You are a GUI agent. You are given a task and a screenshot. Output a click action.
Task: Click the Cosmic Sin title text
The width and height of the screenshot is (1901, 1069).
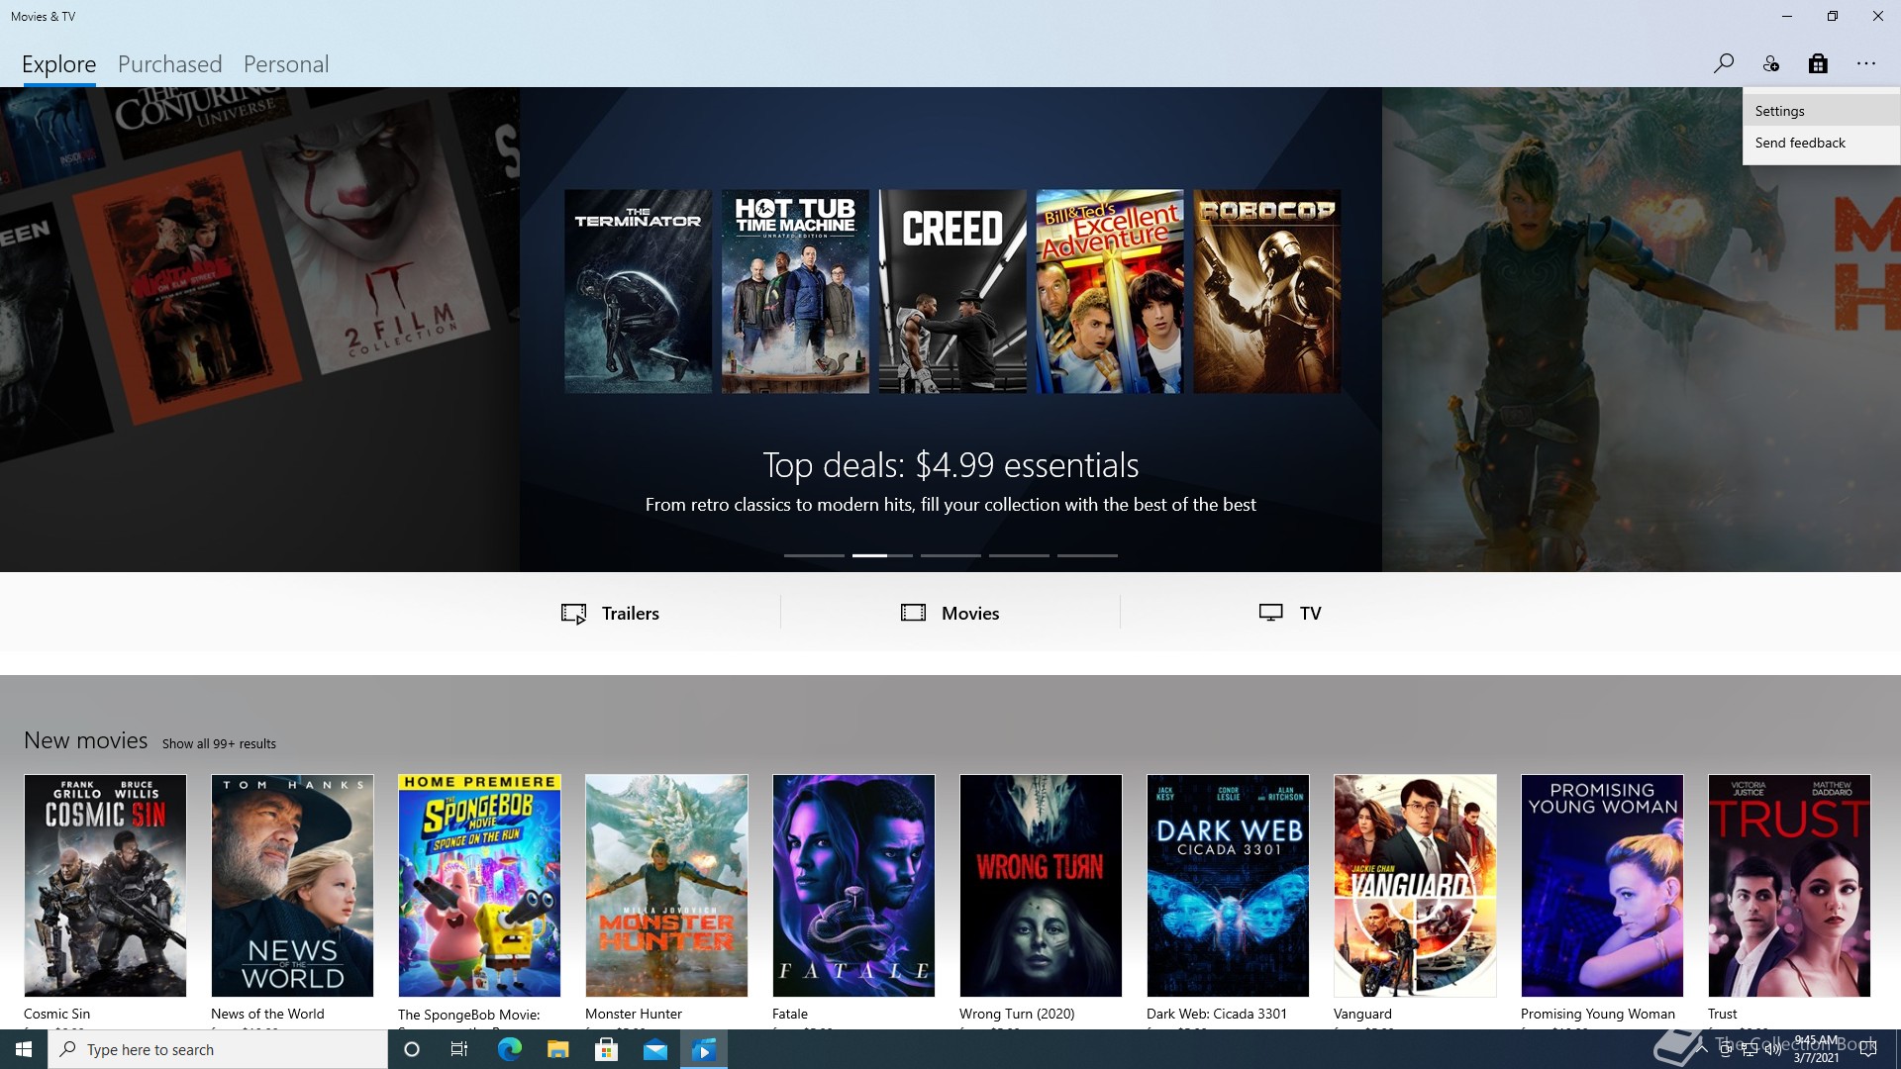pyautogui.click(x=56, y=1014)
